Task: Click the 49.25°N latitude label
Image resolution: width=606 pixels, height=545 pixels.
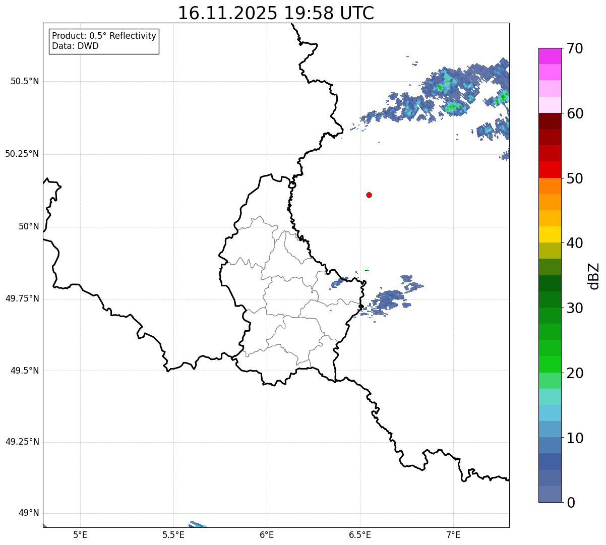Action: click(22, 442)
